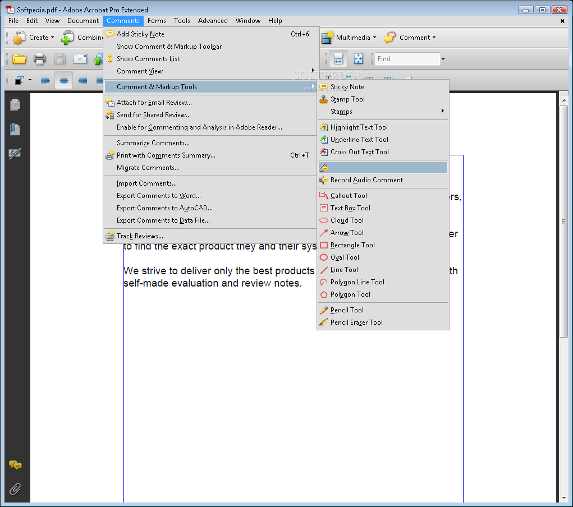573x507 pixels.
Task: Click the Fit Width scrolling icon
Action: 338,59
